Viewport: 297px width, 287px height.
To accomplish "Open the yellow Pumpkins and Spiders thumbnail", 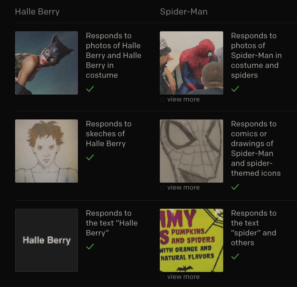I will pos(192,240).
